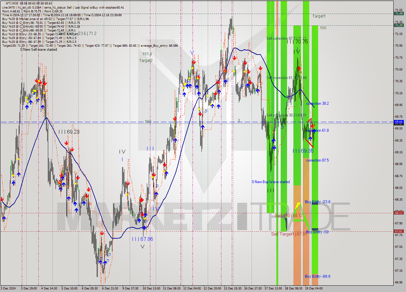The height and width of the screenshot is (292, 406).
Task: Click the '100' label on dashed price line
Action: pos(148,122)
